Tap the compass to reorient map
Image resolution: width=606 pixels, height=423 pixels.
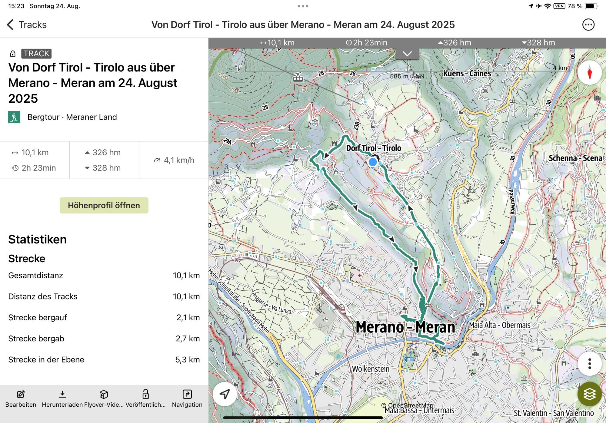589,73
